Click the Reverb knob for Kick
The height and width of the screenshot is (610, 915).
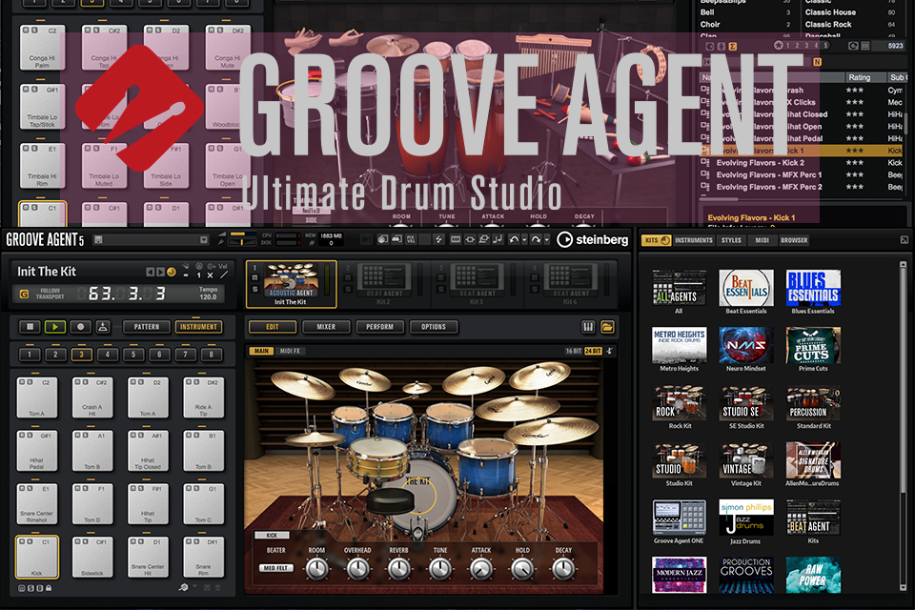tap(398, 568)
